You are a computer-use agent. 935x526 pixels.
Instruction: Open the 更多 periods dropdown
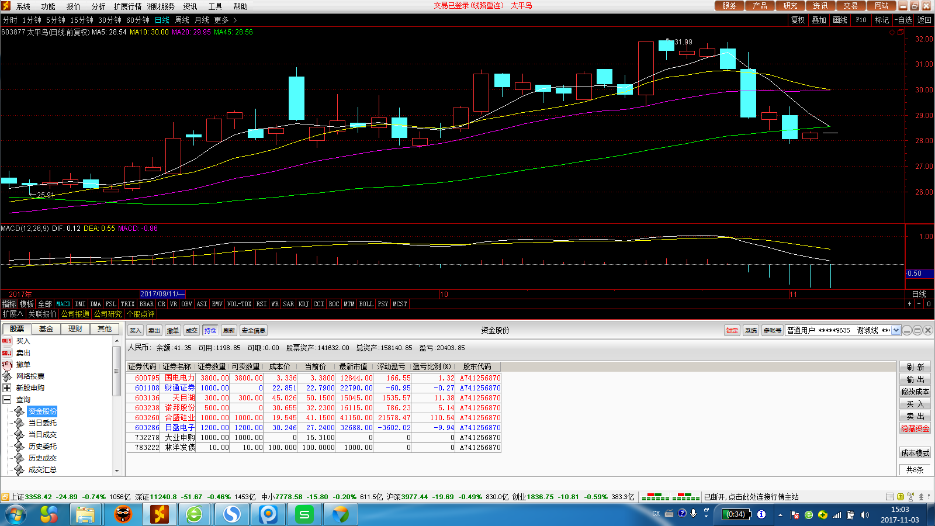click(226, 20)
